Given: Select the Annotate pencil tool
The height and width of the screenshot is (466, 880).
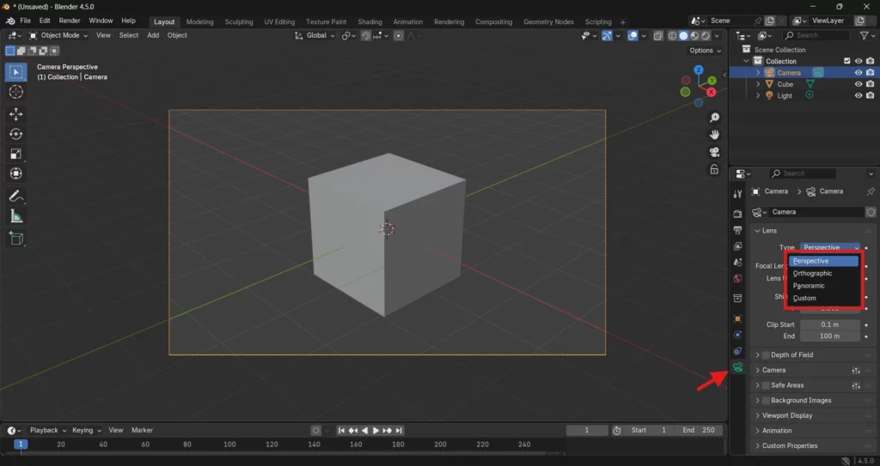Looking at the screenshot, I should pyautogui.click(x=15, y=197).
